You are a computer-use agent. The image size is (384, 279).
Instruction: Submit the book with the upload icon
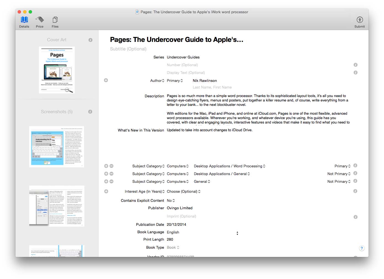[359, 22]
